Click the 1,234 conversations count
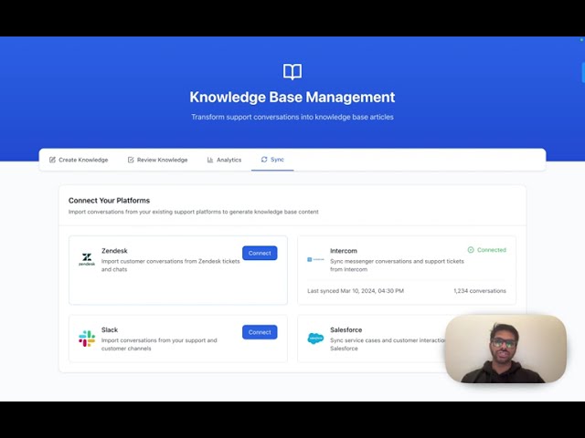This screenshot has width=585, height=438. click(480, 291)
